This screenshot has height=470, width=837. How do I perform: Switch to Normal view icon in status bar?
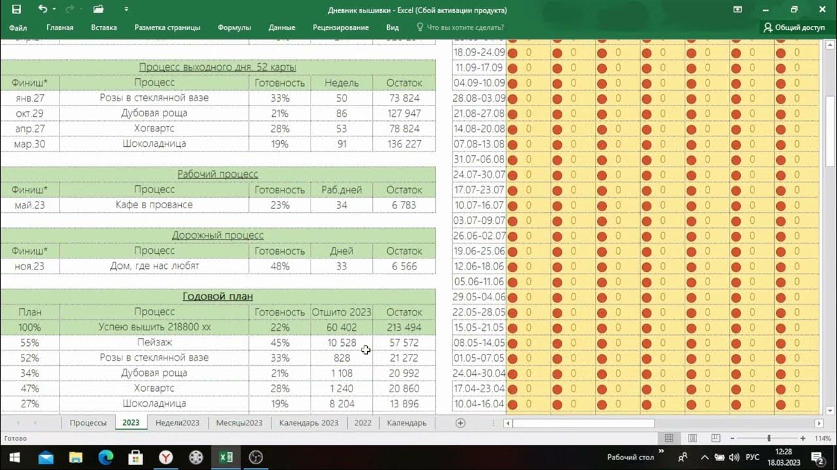pyautogui.click(x=669, y=439)
